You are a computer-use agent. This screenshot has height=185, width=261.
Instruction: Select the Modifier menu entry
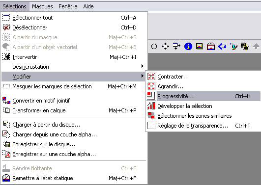click(74, 77)
